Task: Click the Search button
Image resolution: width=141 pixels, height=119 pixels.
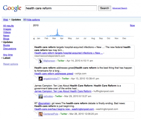Action: pyautogui.click(x=105, y=8)
